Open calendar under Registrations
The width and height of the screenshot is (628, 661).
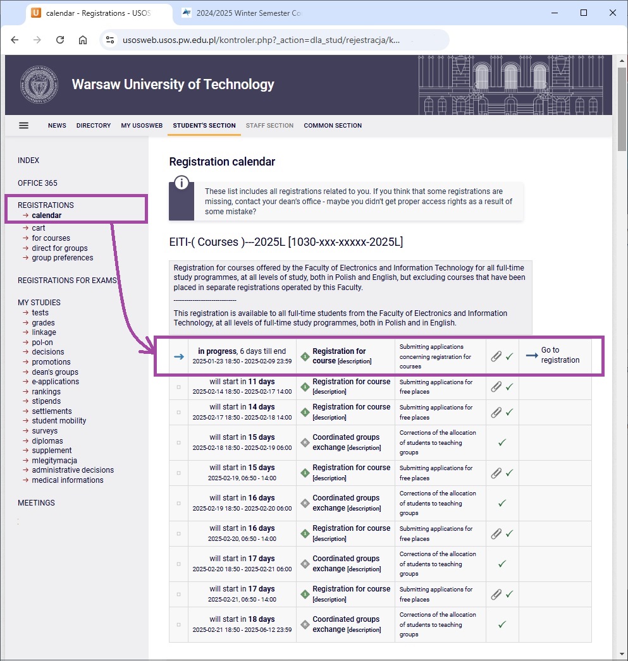click(x=46, y=215)
